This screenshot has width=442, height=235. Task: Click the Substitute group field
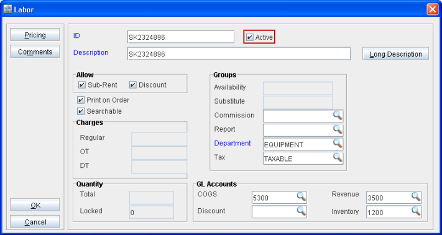point(298,103)
